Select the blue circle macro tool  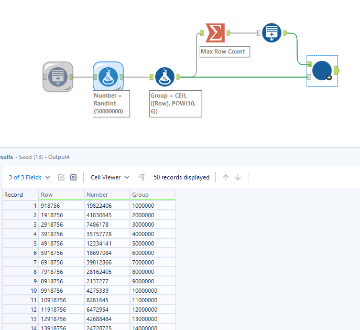(x=322, y=70)
